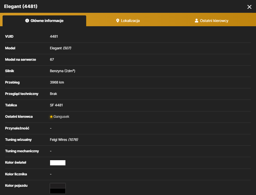Select the Tablica value SF 4481
The image size is (256, 195).
(x=56, y=105)
